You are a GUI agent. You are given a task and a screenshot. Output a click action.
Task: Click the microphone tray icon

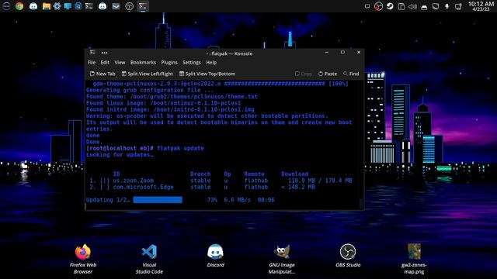[447, 6]
